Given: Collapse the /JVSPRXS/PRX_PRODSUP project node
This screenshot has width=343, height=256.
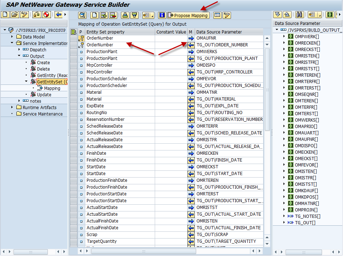Looking at the screenshot, I should [x=5, y=30].
